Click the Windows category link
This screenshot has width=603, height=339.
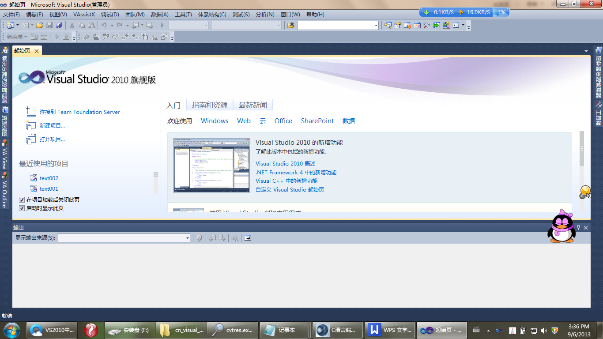(x=215, y=121)
